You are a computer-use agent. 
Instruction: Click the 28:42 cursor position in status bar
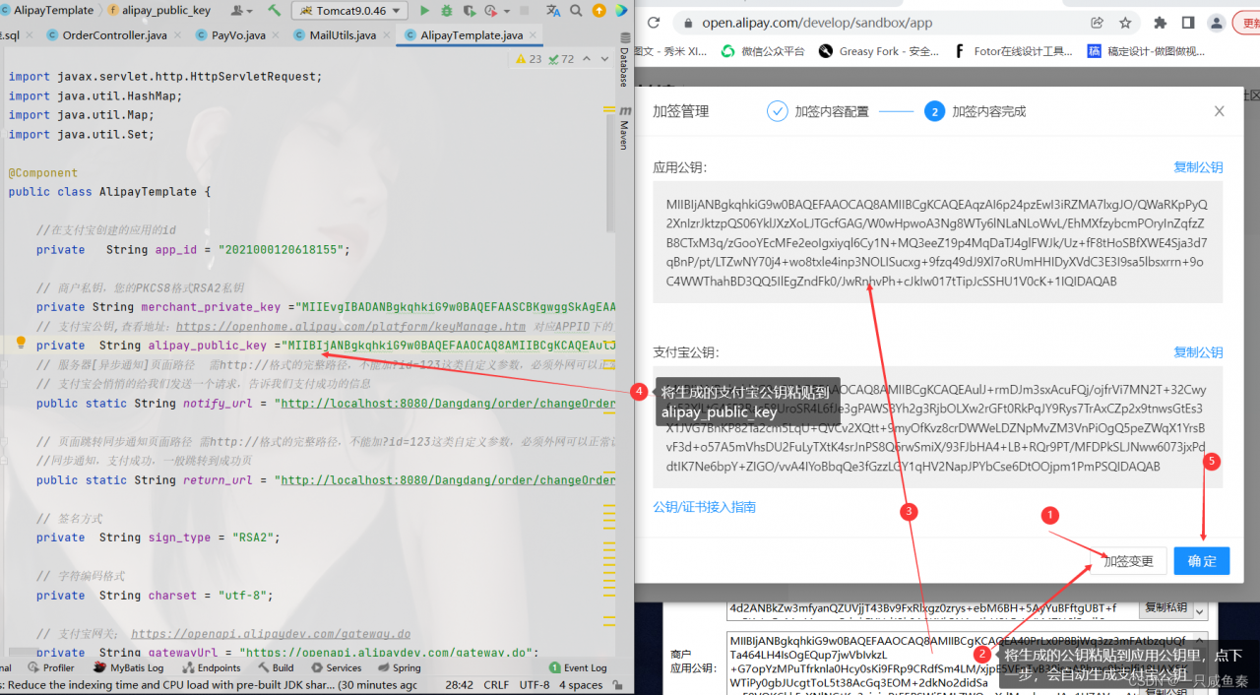[x=459, y=685]
